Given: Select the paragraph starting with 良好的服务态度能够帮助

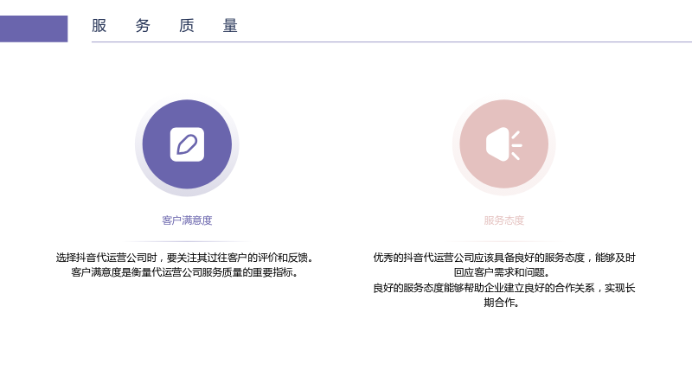Looking at the screenshot, I should point(504,295).
